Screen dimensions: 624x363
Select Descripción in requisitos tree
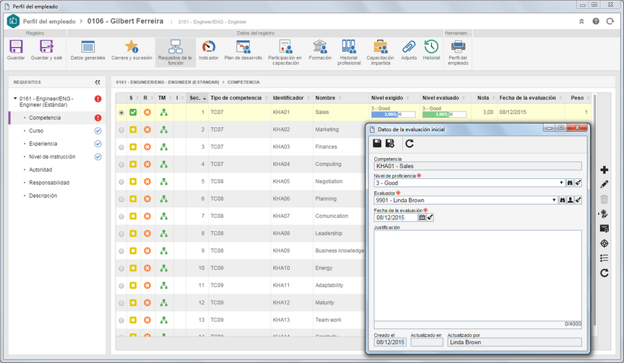coord(43,196)
